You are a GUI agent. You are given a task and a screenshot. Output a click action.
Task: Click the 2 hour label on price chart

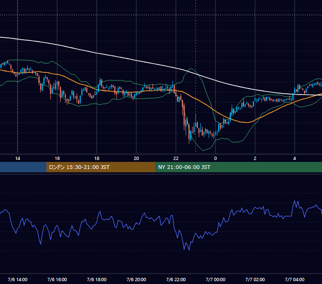tap(255, 159)
